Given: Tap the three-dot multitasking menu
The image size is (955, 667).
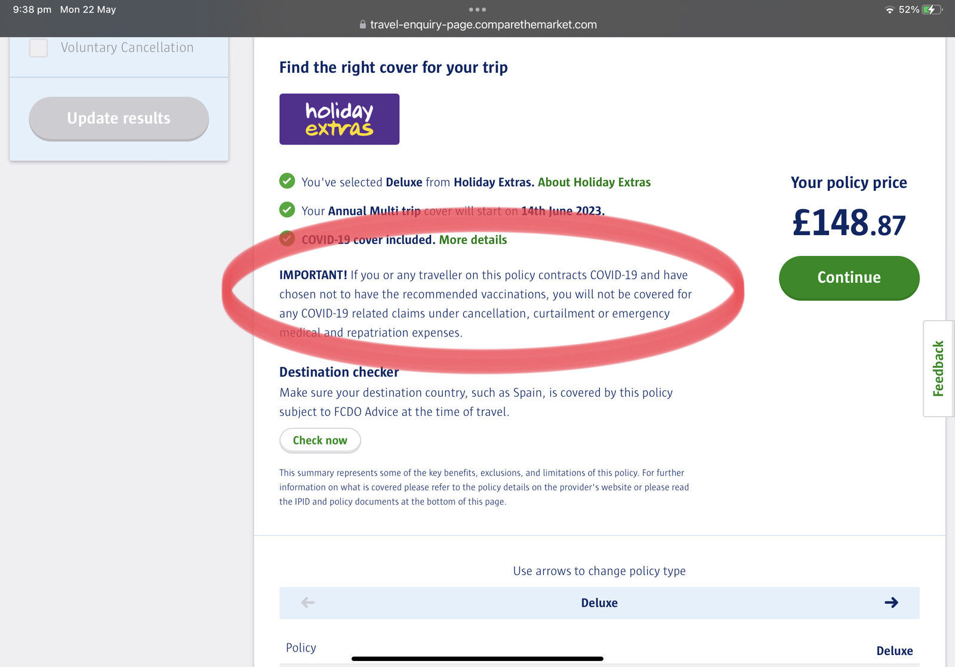Looking at the screenshot, I should pyautogui.click(x=478, y=10).
